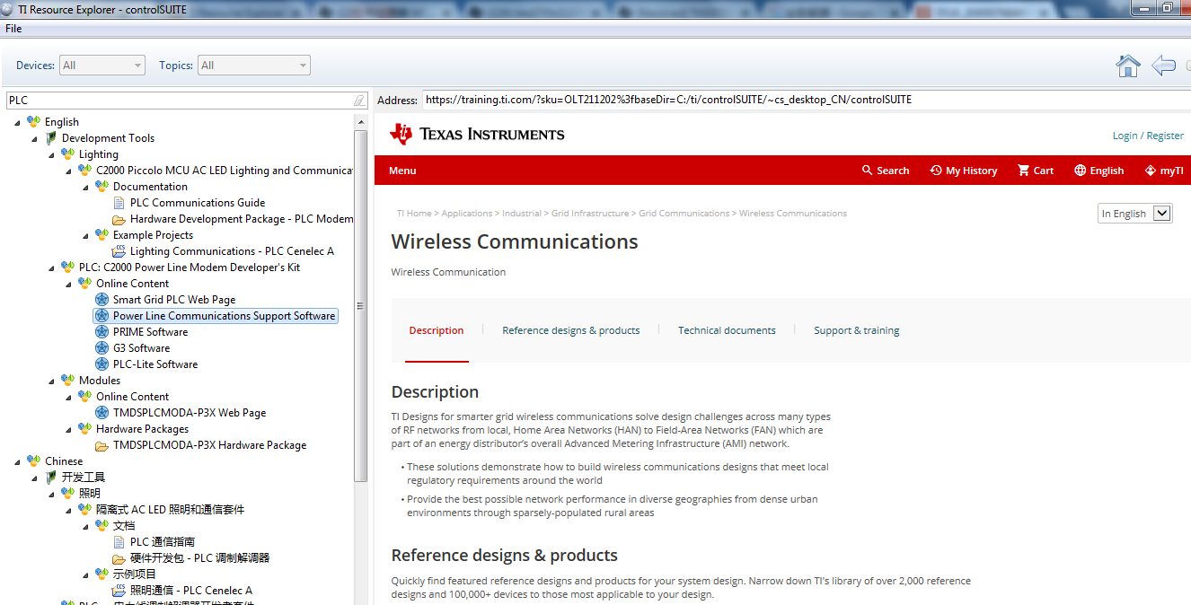The width and height of the screenshot is (1191, 605).
Task: Click the myTI diamond icon
Action: (x=1150, y=171)
